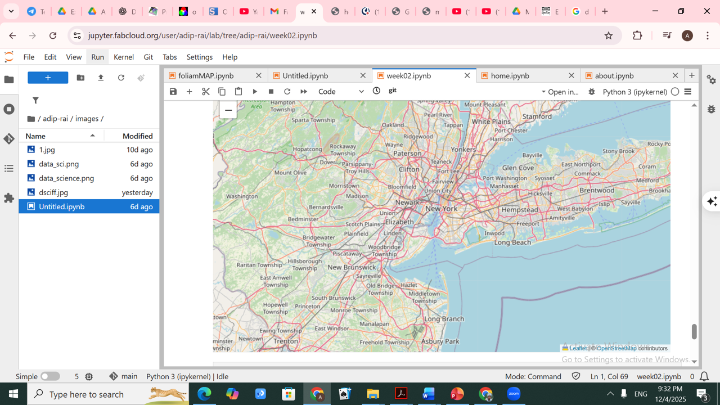Zoom out the map with minus button

tap(228, 110)
